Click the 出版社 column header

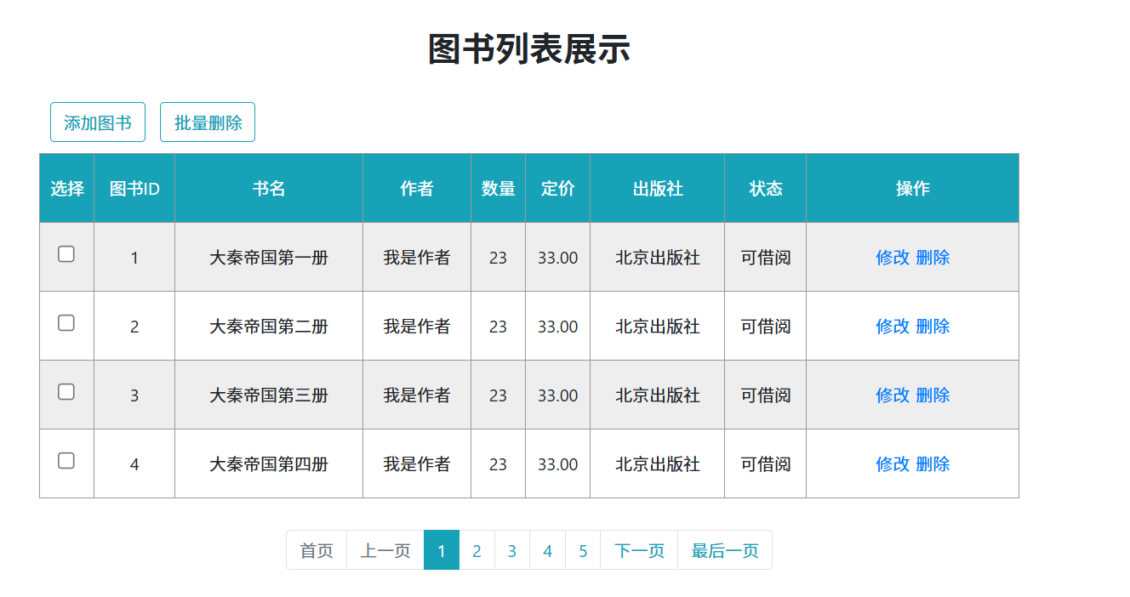(x=658, y=189)
